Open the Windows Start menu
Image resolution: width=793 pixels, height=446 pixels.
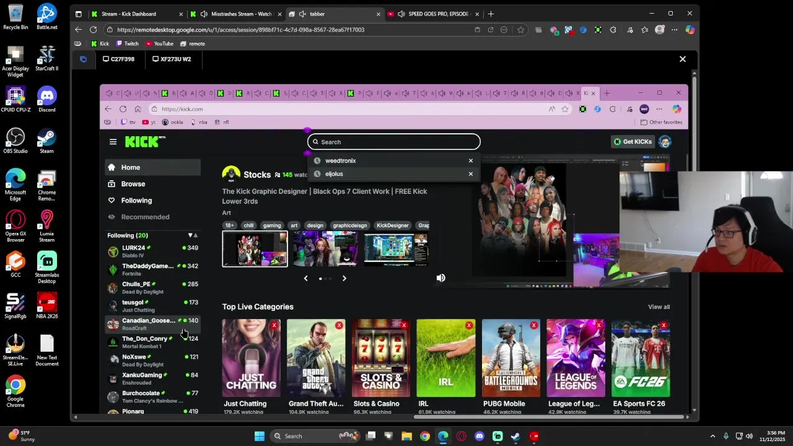pos(260,436)
